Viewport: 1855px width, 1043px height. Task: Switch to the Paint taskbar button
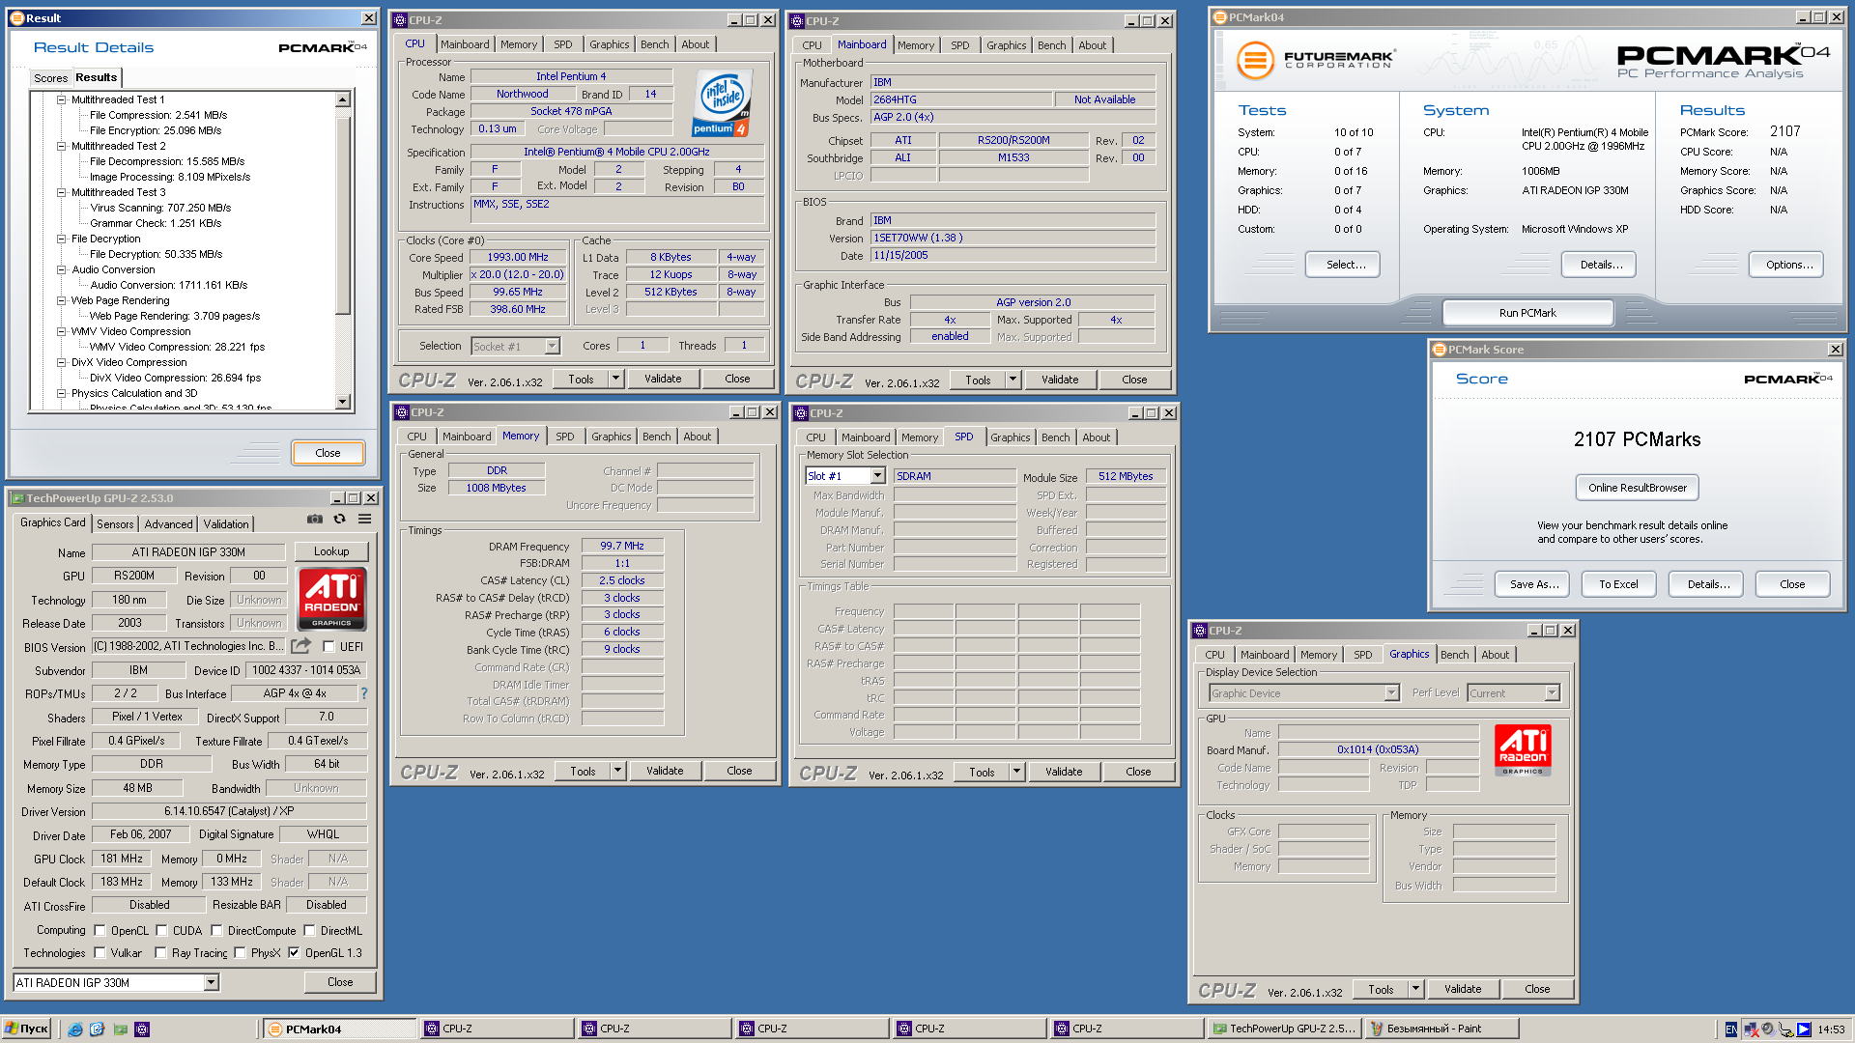(1441, 1029)
